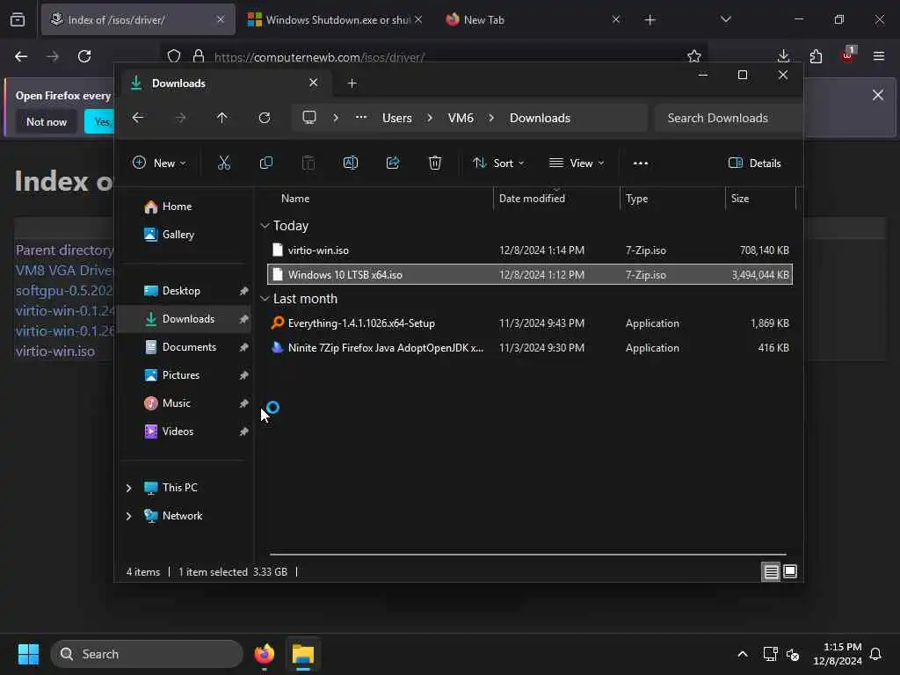Reload the Firefox page

tap(84, 56)
